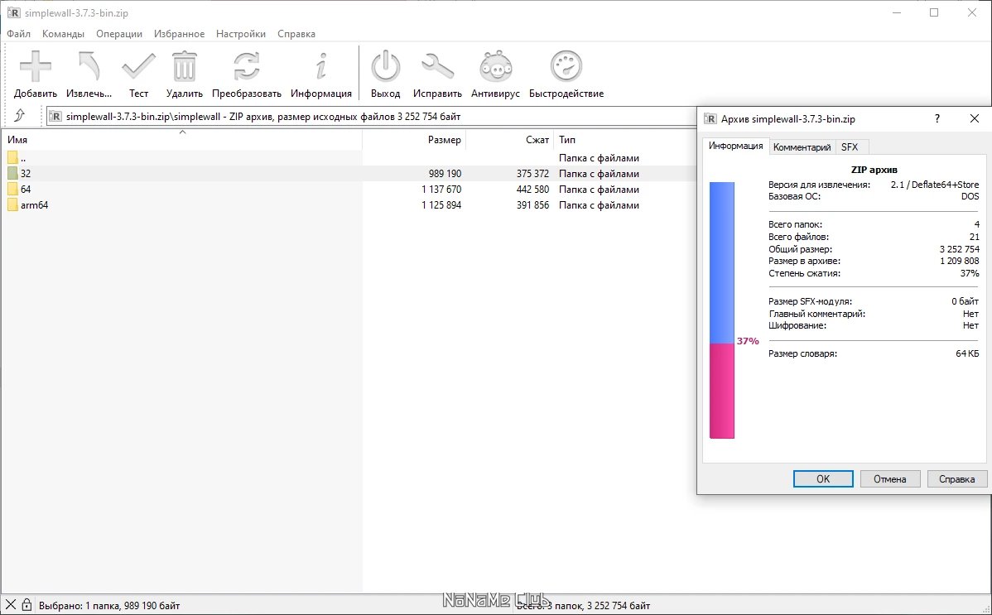Open the Команды menu
The image size is (992, 615).
click(x=63, y=34)
